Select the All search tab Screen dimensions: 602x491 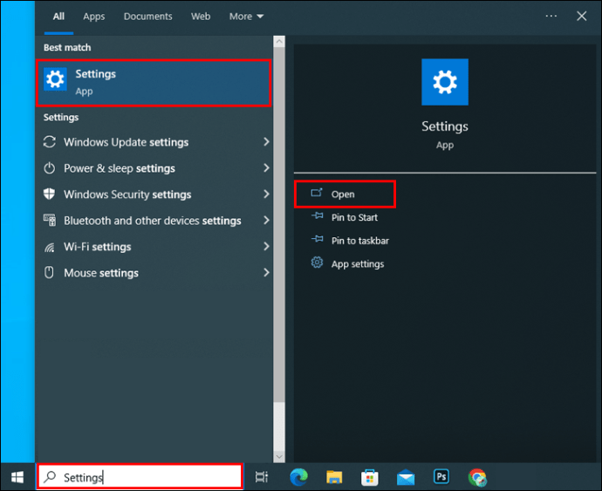tap(58, 16)
